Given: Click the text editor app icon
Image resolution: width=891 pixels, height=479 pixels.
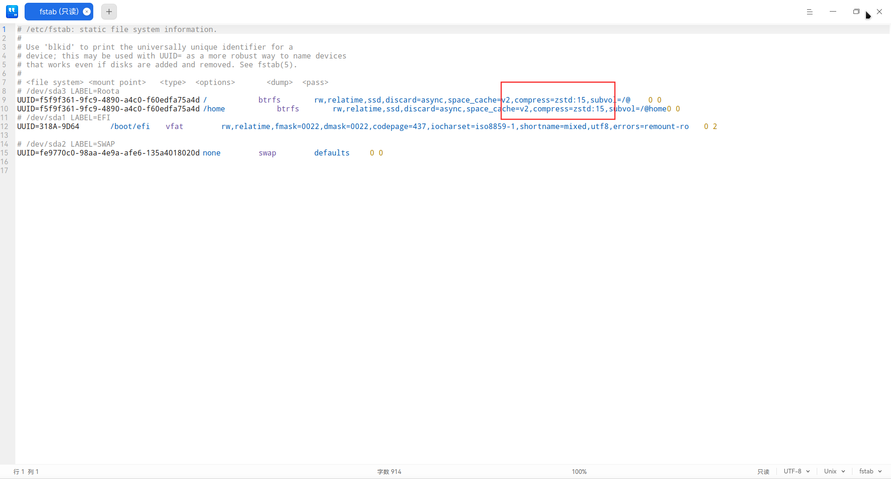Looking at the screenshot, I should 12,12.
